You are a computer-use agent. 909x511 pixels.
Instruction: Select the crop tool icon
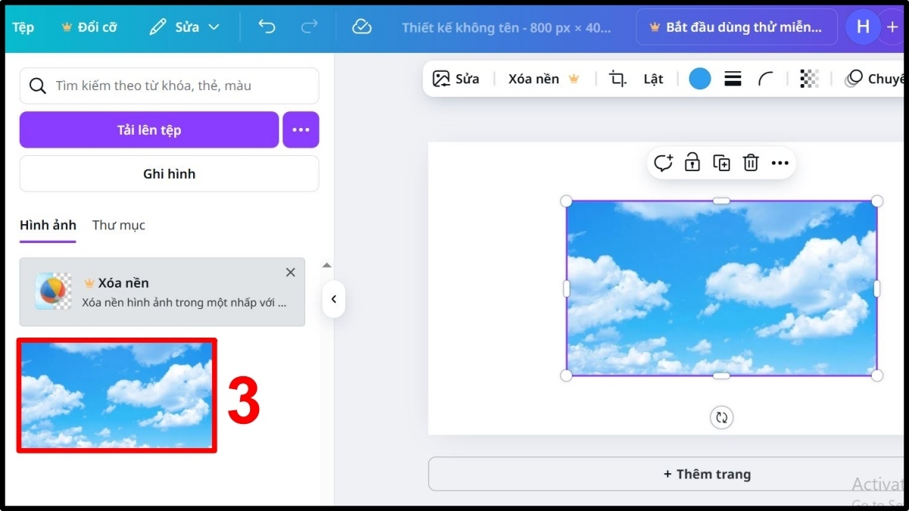click(x=618, y=79)
